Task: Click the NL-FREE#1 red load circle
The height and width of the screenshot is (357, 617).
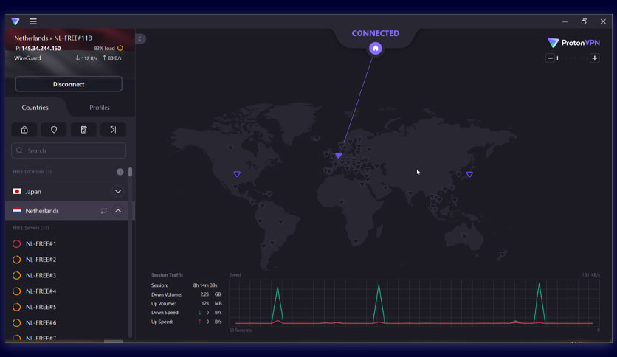Action: coord(16,243)
